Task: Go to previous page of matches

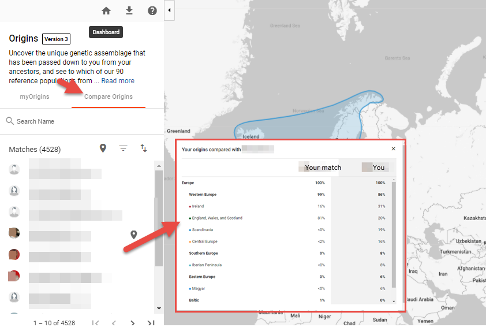Action: coord(114,323)
